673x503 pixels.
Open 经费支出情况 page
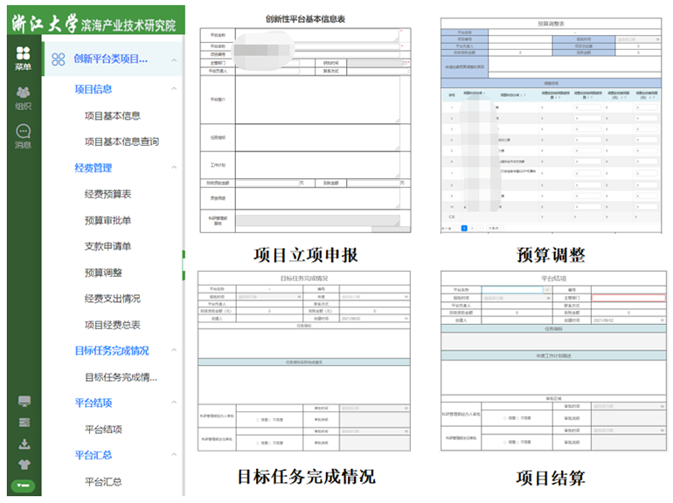click(x=113, y=299)
